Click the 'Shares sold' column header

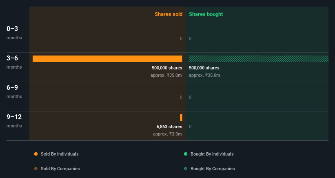169,14
